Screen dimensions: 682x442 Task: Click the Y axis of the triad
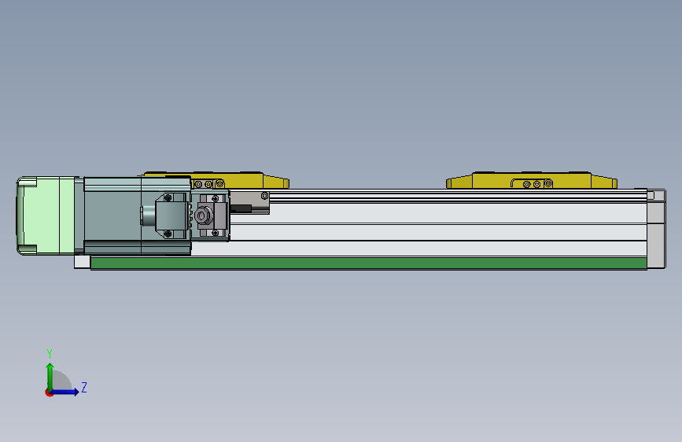tap(50, 376)
